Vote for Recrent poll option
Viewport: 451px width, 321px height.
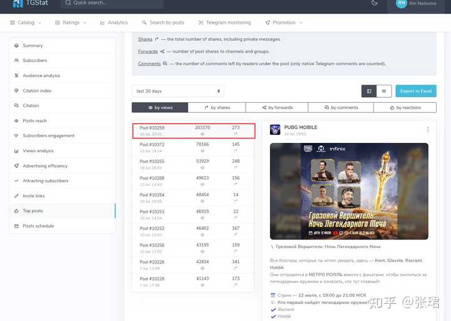click(286, 310)
